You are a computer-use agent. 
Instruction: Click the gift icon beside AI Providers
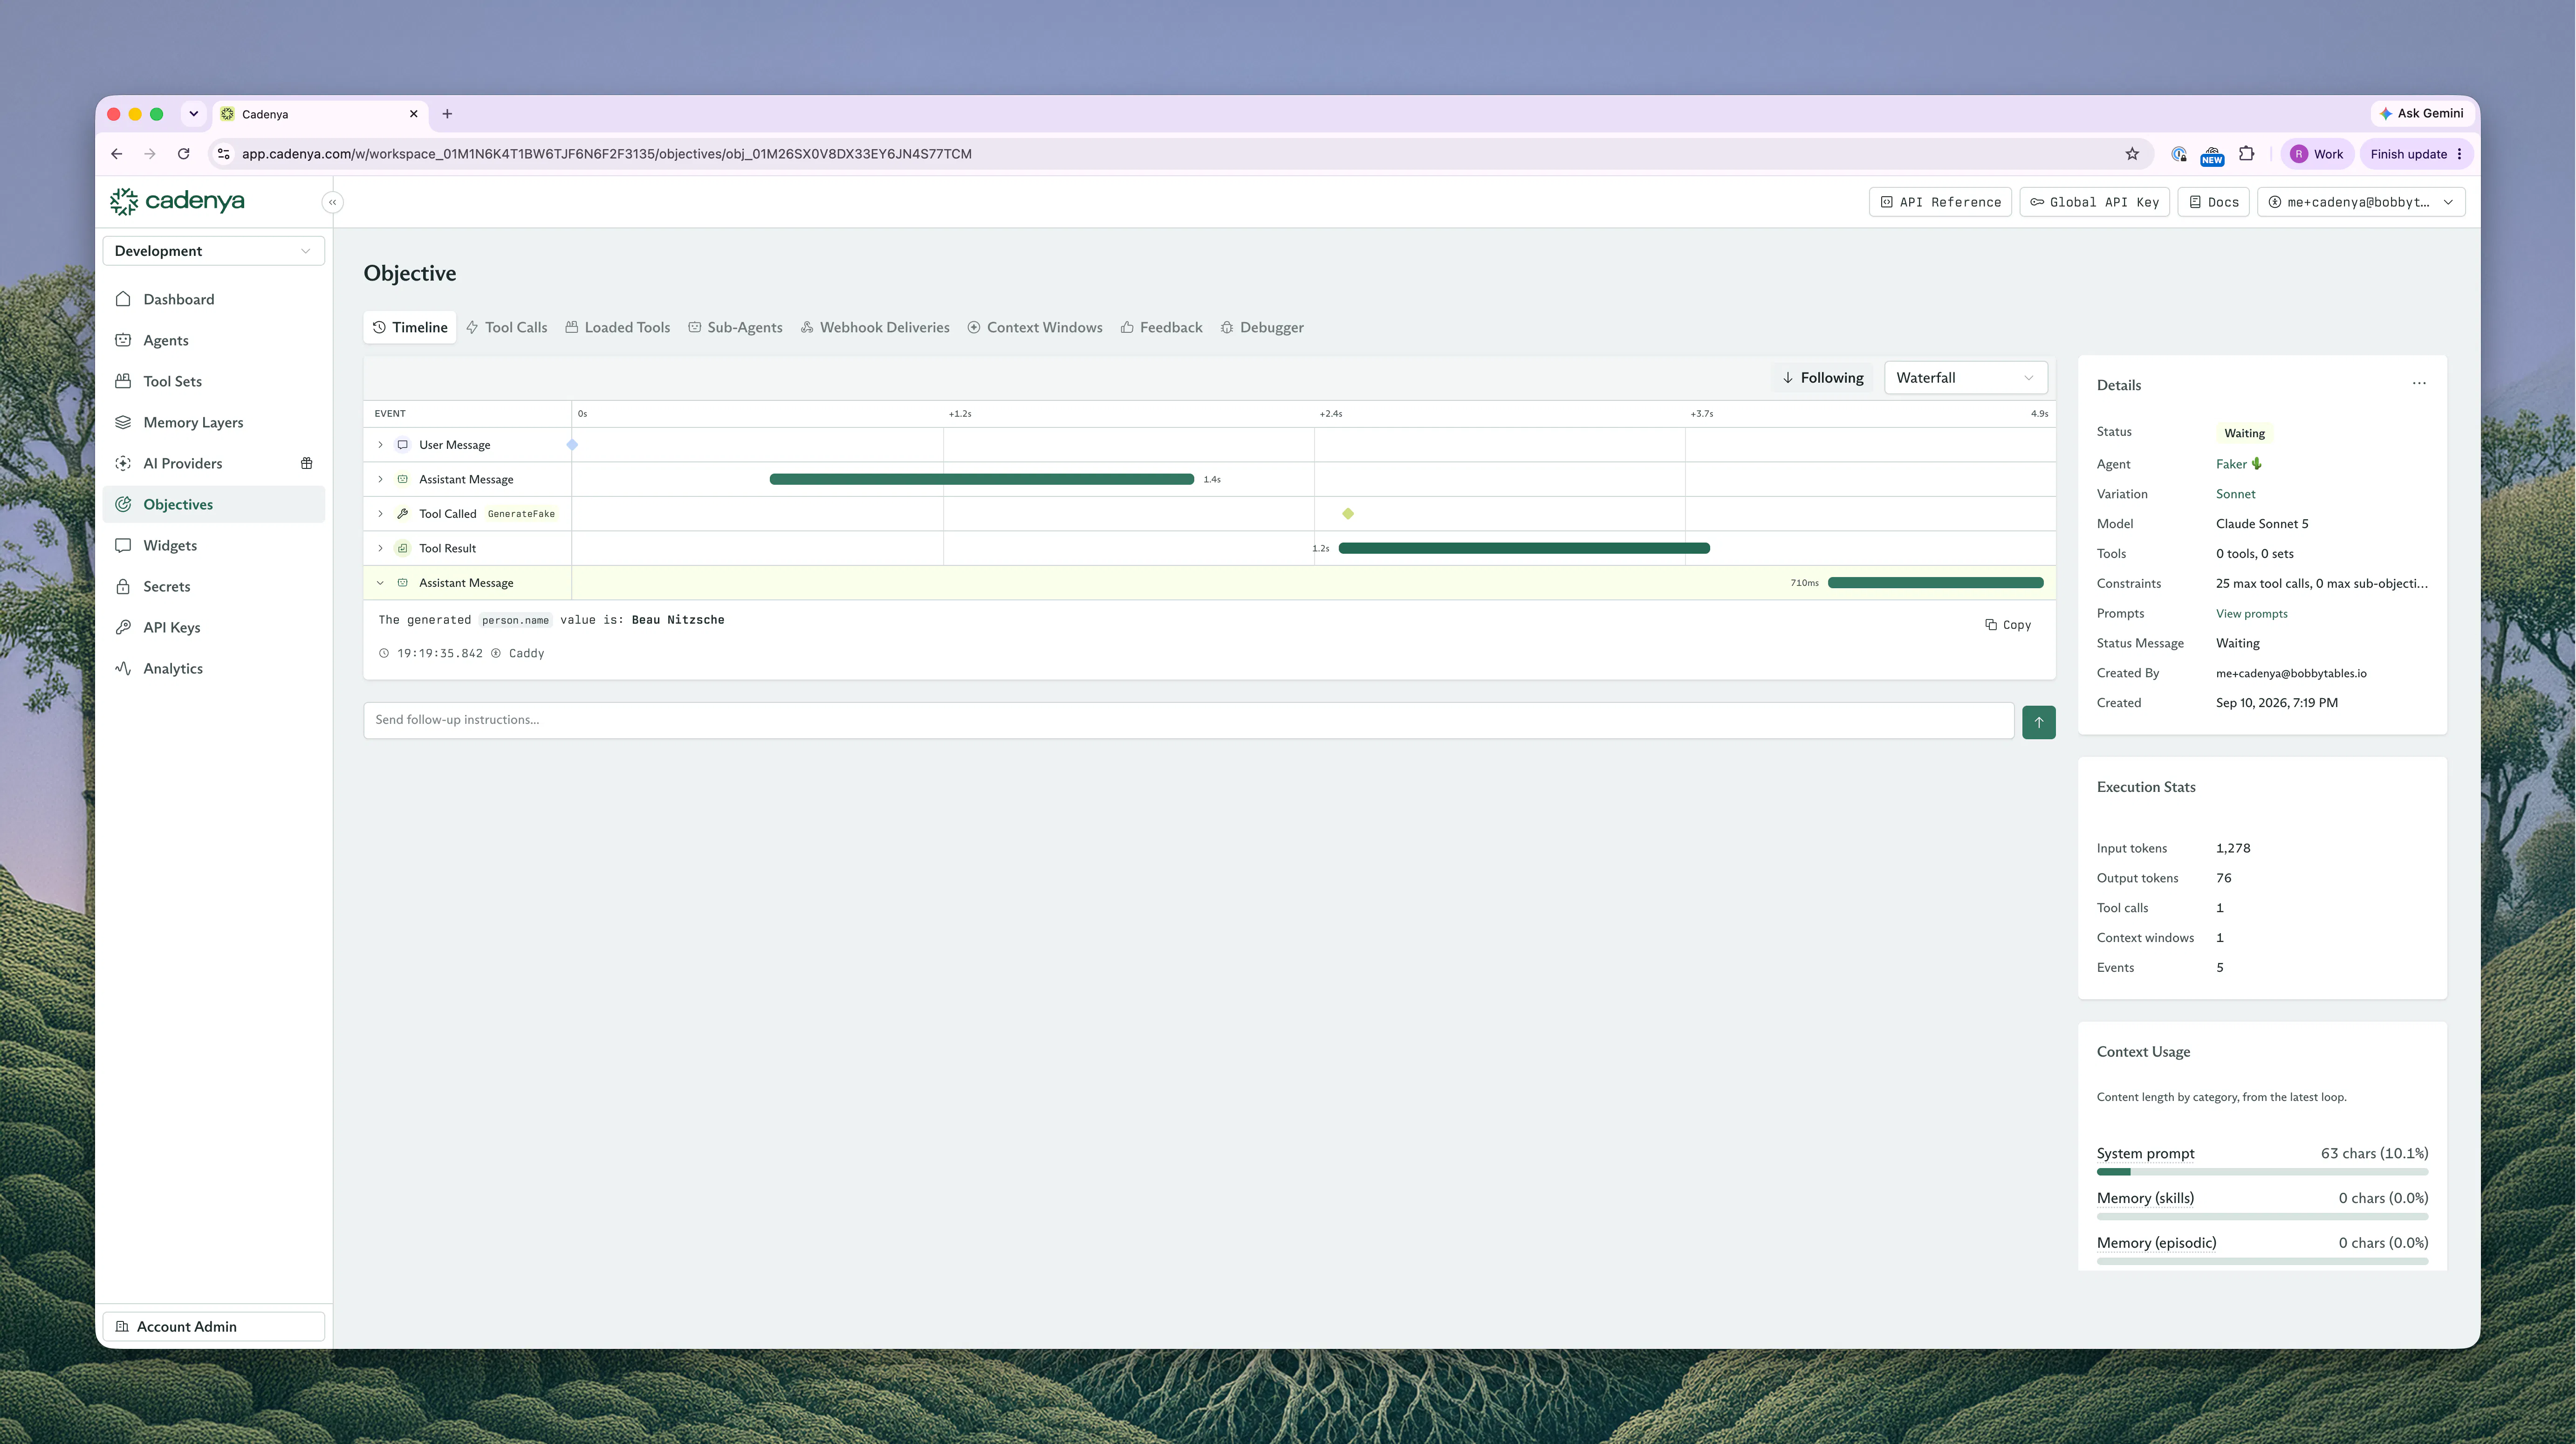(307, 463)
